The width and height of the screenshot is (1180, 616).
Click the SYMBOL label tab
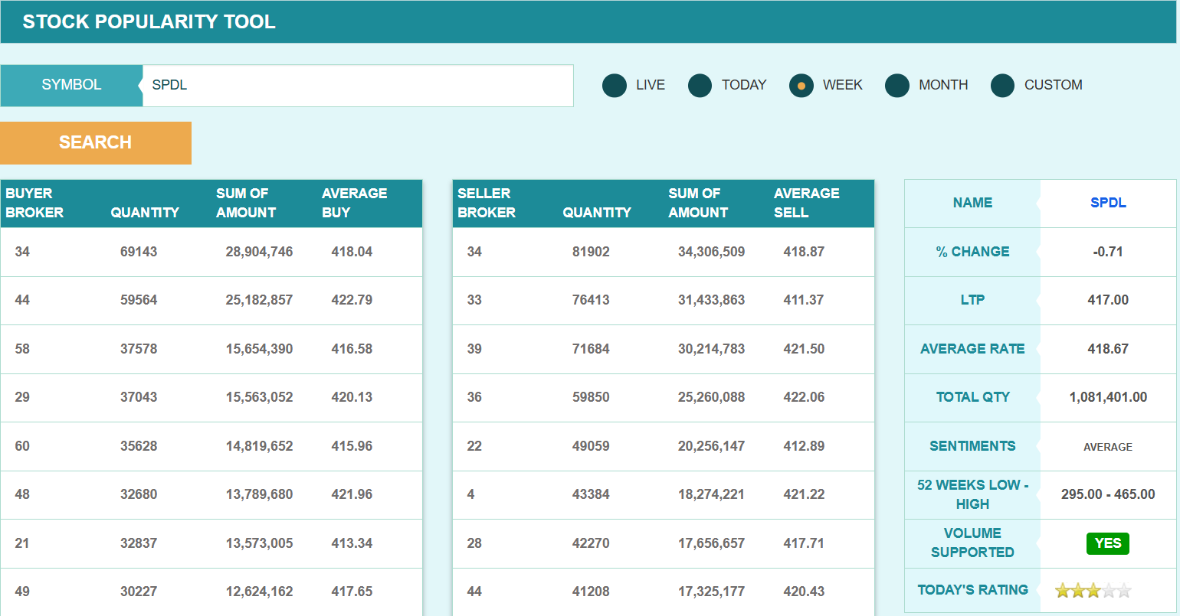(x=71, y=85)
